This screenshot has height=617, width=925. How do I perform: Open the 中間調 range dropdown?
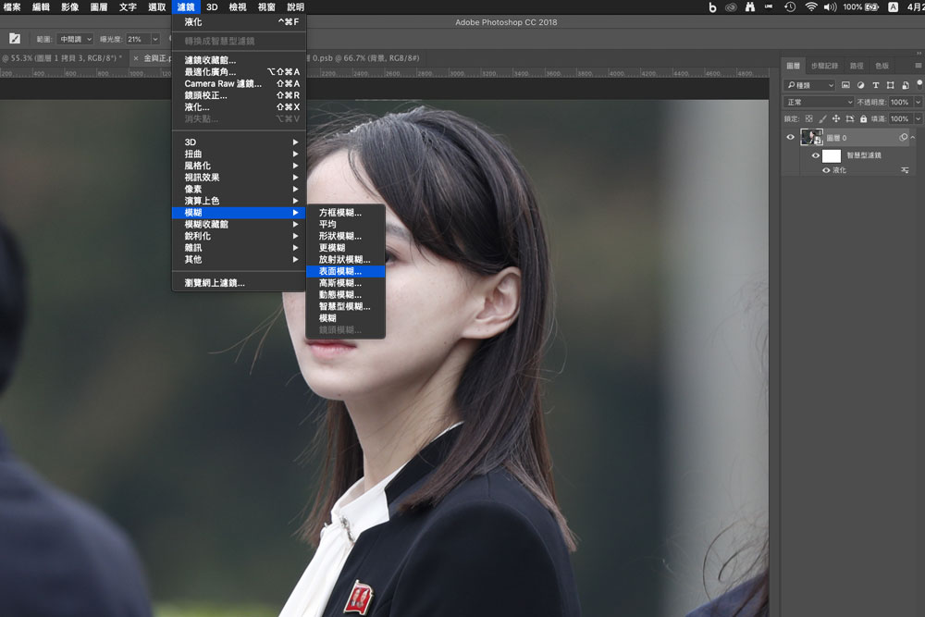coord(74,39)
